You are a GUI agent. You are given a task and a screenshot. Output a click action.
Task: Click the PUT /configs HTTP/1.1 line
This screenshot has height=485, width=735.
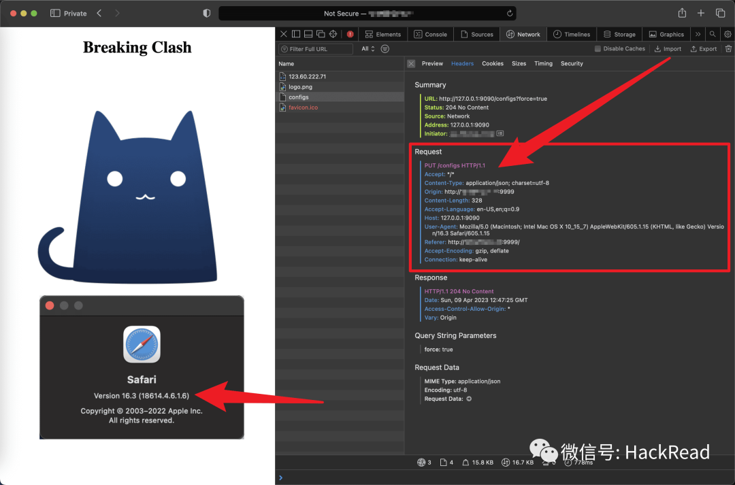click(x=455, y=165)
